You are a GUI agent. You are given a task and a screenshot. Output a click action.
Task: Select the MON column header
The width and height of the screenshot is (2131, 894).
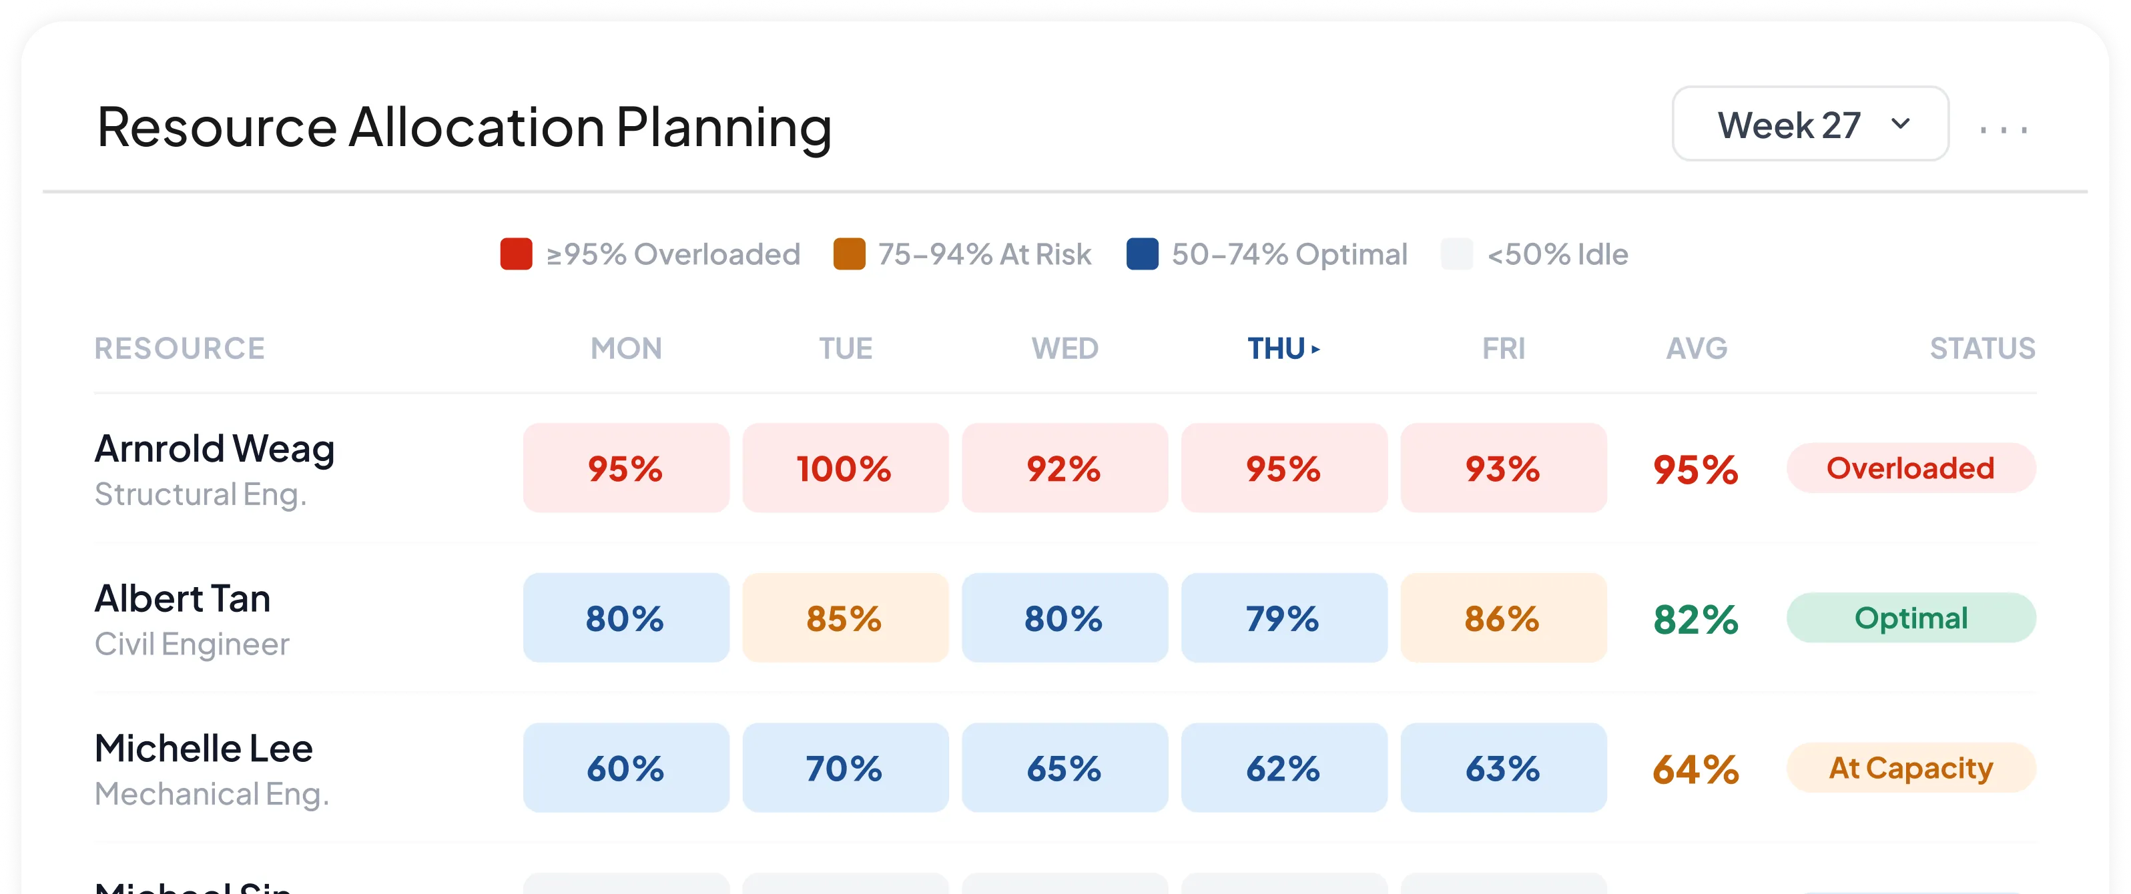tap(626, 349)
